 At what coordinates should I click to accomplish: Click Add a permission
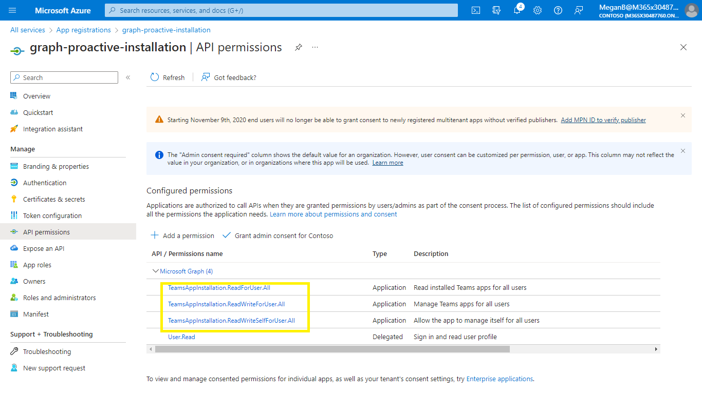(x=182, y=235)
